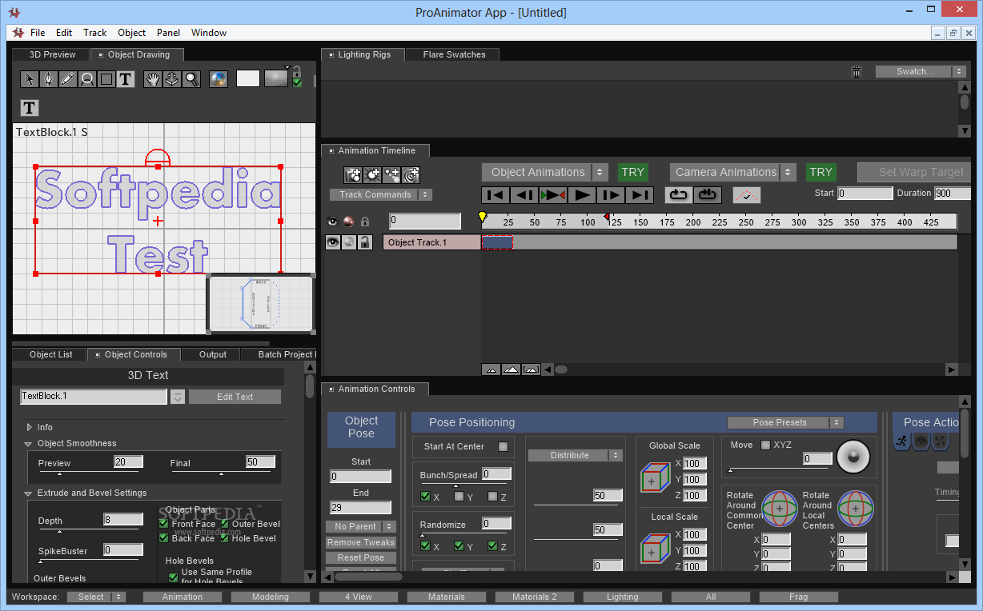The height and width of the screenshot is (611, 983).
Task: Open the Panel menu
Action: tap(168, 33)
